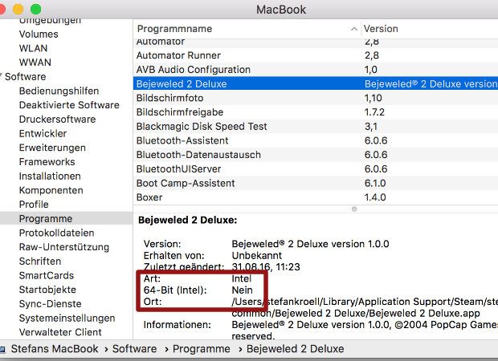Viewport: 498px width, 361px height.
Task: Select Schriften in the sidebar
Action: point(40,261)
